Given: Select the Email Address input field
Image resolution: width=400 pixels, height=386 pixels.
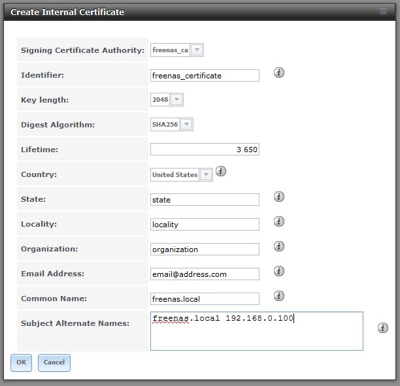Looking at the screenshot, I should [205, 274].
